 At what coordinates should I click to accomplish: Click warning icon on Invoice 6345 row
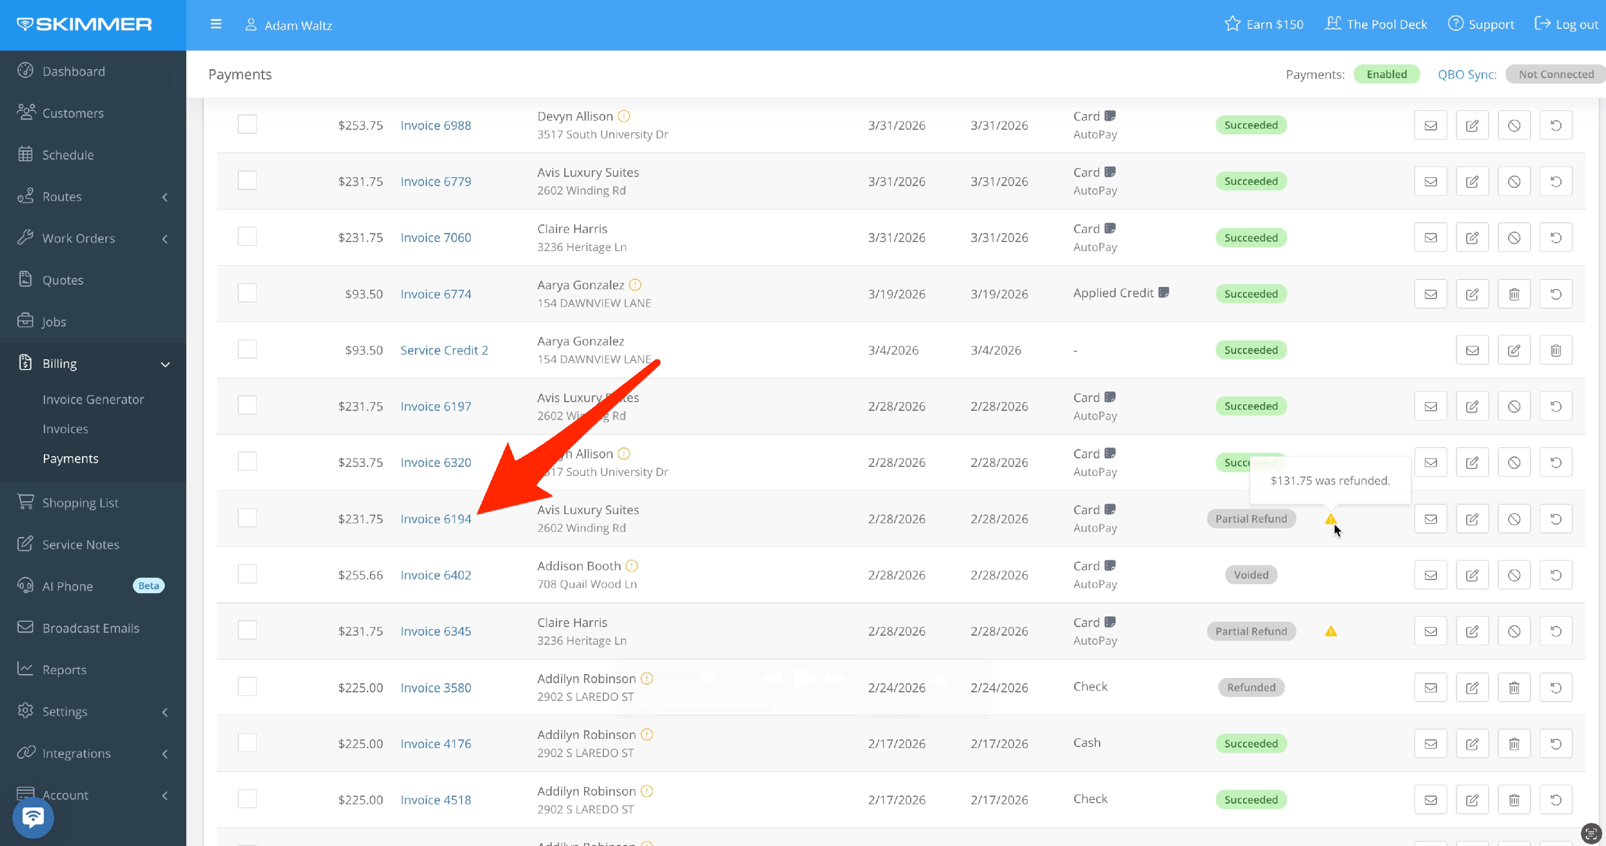1330,631
